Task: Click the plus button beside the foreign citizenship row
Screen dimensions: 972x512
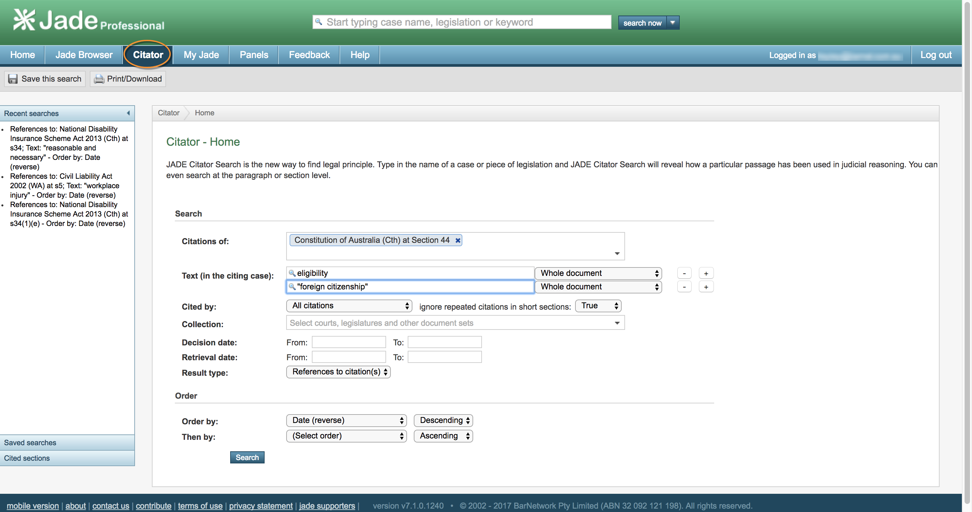Action: click(x=706, y=287)
